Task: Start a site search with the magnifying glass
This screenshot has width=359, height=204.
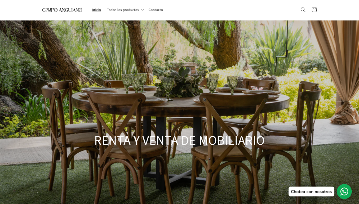Action: click(x=303, y=10)
